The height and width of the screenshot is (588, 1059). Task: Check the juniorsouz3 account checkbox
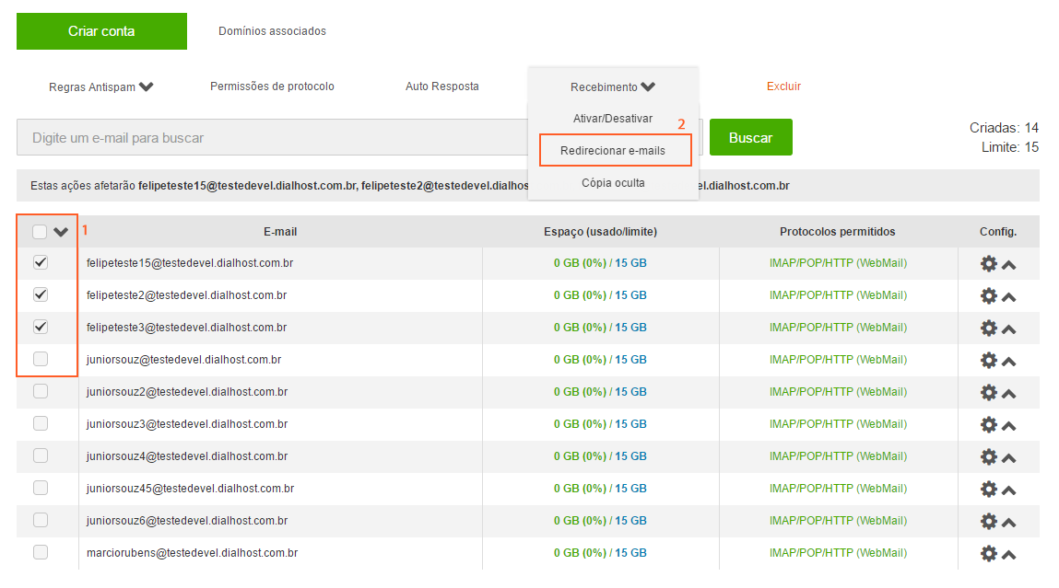tap(41, 423)
